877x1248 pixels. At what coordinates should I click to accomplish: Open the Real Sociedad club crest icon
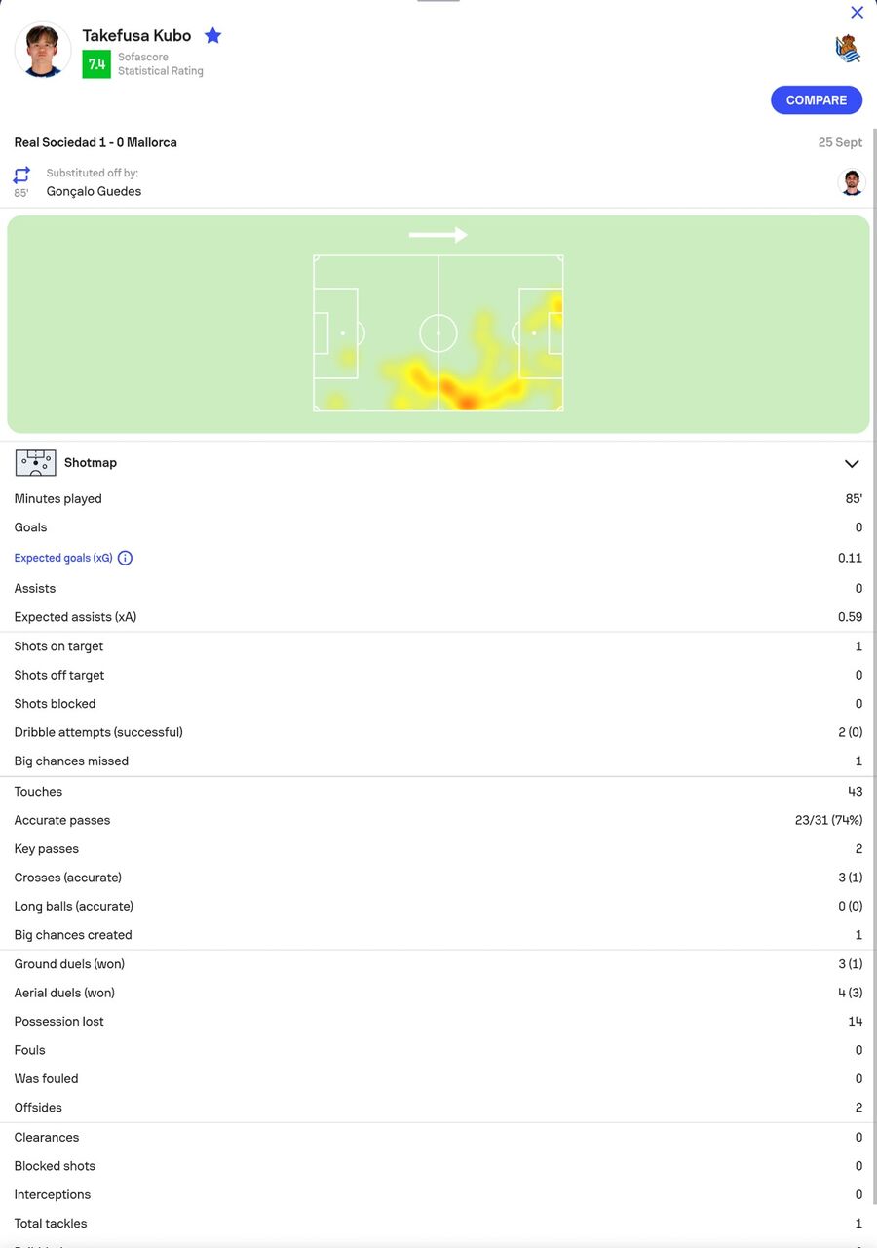coord(848,49)
